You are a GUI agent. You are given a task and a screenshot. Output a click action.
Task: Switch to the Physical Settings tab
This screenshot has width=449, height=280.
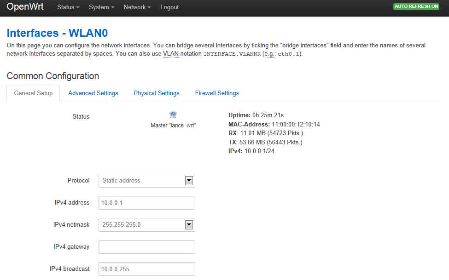click(x=157, y=93)
